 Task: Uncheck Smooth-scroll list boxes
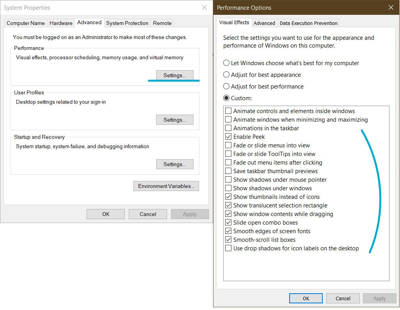(x=228, y=240)
